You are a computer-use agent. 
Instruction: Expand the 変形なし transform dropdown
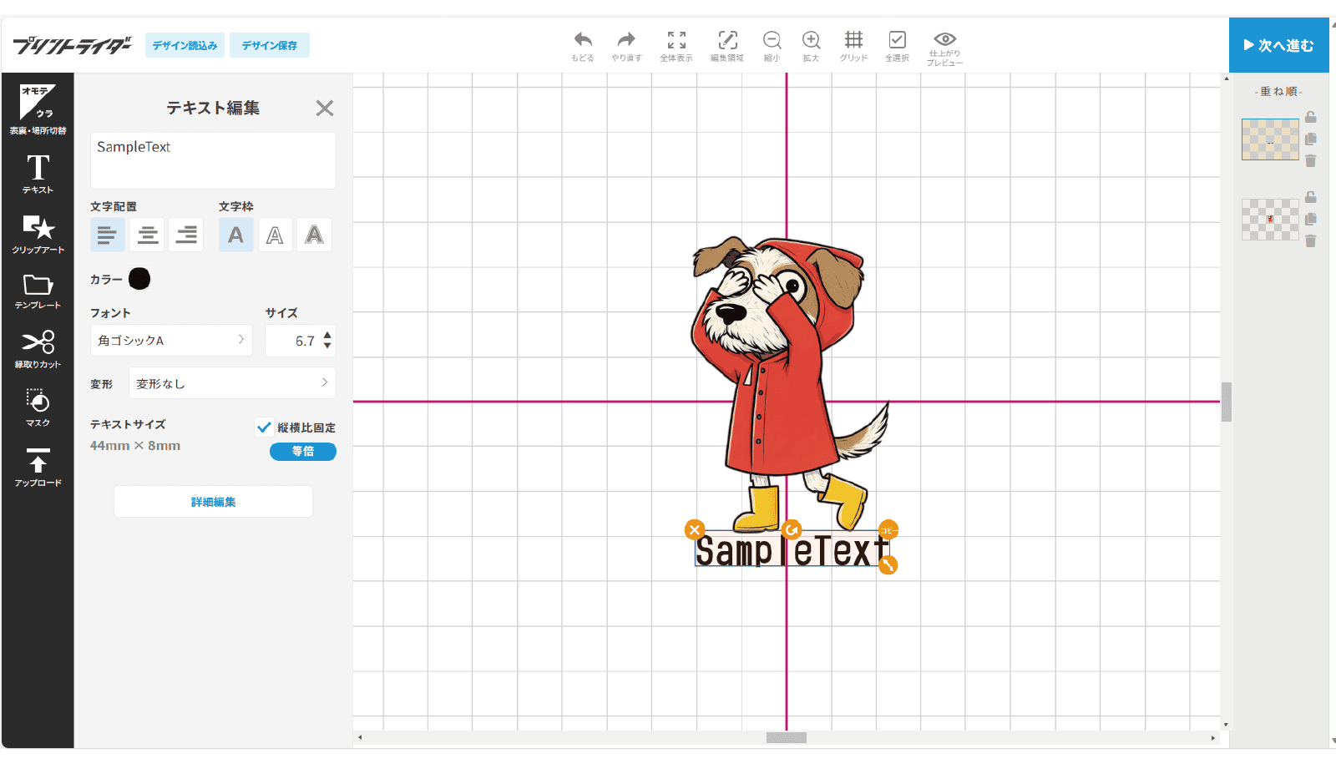coord(232,383)
